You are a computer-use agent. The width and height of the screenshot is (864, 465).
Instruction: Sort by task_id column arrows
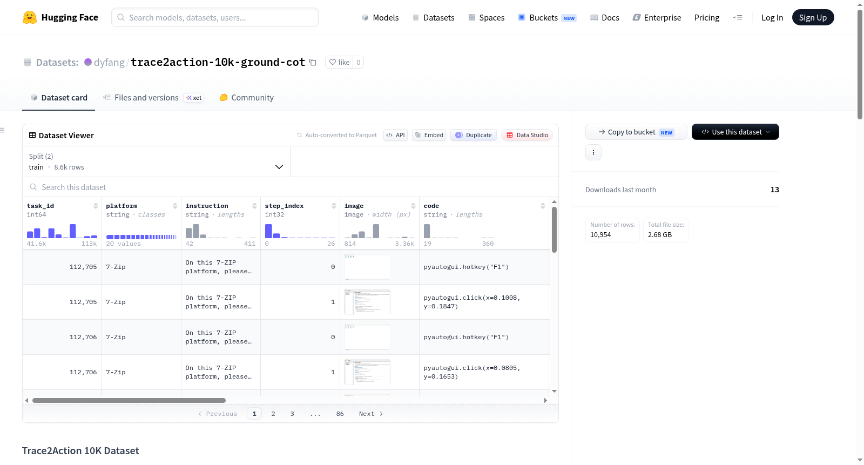pyautogui.click(x=96, y=206)
